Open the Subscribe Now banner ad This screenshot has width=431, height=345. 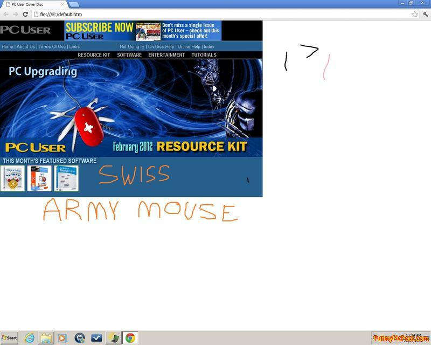pyautogui.click(x=143, y=31)
